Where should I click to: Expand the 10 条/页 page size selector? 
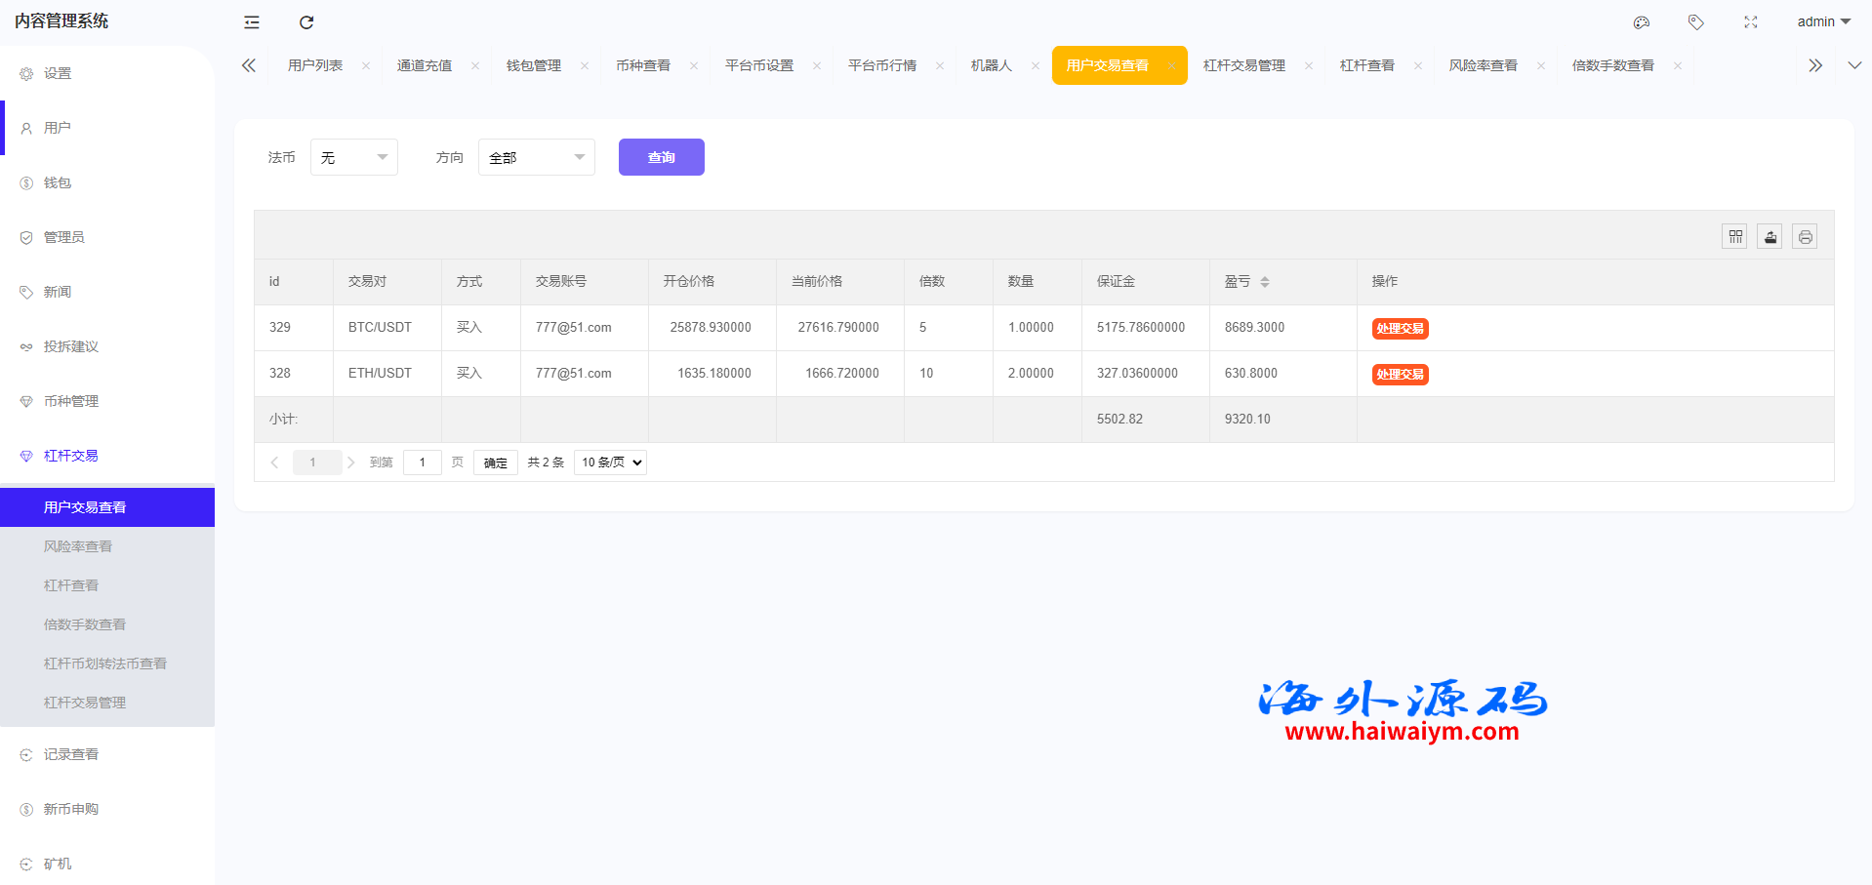pos(611,463)
